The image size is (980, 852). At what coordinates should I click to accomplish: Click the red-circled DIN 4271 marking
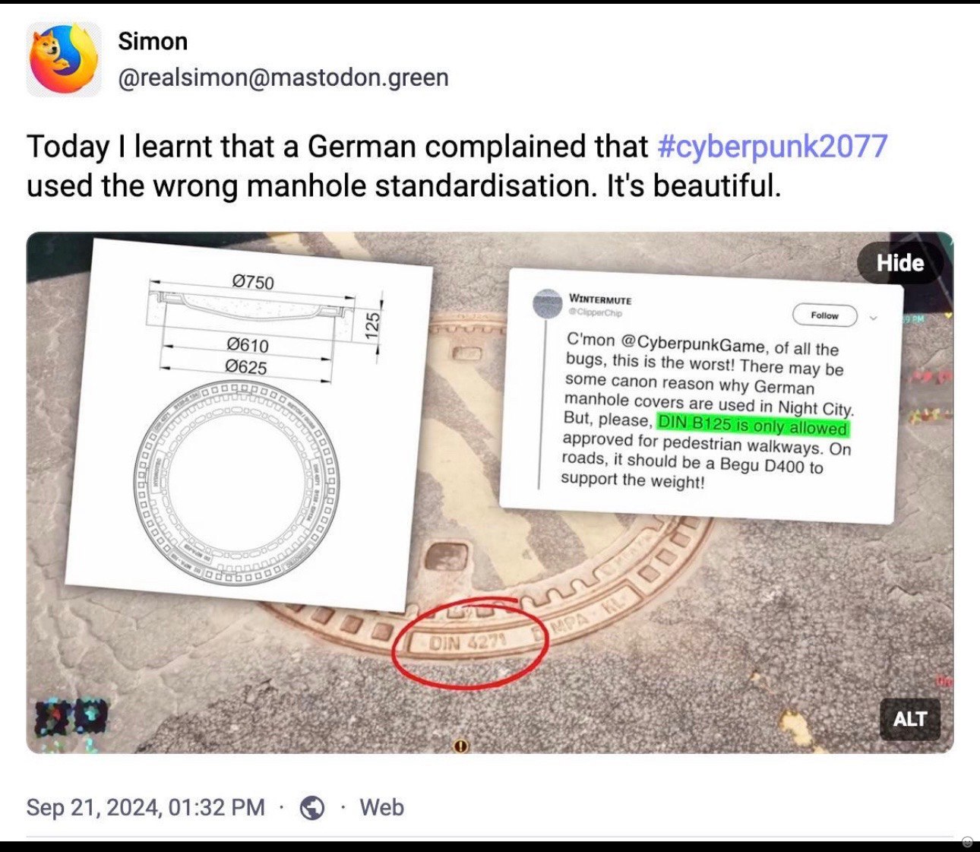(466, 643)
